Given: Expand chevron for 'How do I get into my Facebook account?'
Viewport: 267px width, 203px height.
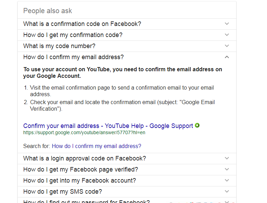Looking at the screenshot, I should click(227, 181).
